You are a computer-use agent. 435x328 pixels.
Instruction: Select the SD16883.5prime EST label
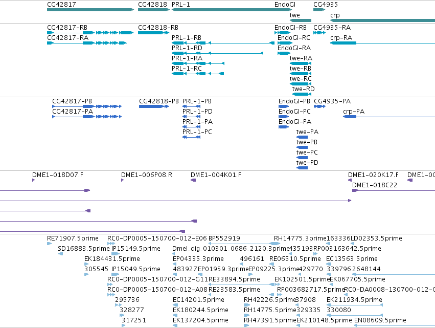(84, 249)
